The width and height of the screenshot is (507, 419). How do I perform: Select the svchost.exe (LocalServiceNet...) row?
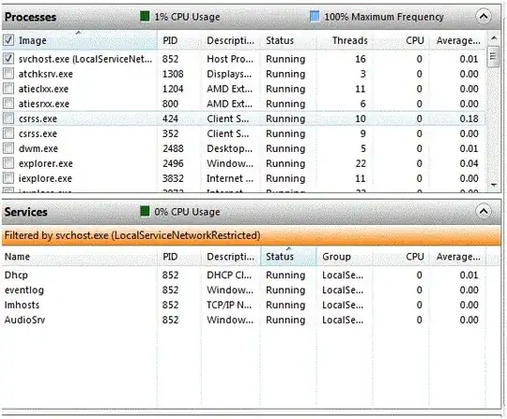(244, 59)
